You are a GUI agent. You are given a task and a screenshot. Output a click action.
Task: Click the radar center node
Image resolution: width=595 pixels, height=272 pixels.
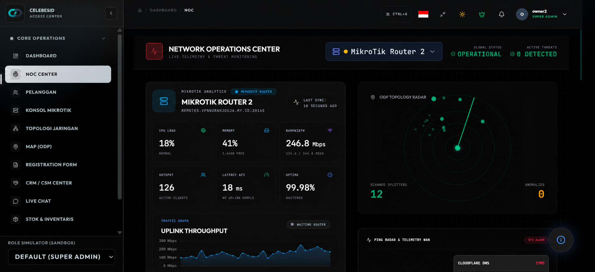pyautogui.click(x=457, y=148)
